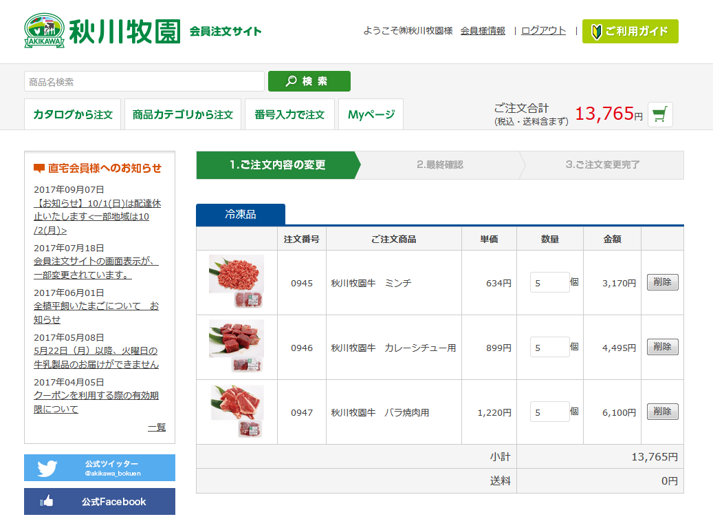Click product name 秋川牧園牛 バラ焼肉用
Viewport: 713px width, 519px height.
point(380,412)
